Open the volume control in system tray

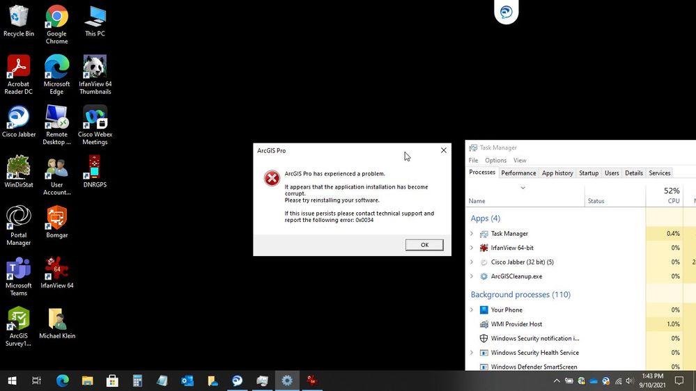click(629, 381)
